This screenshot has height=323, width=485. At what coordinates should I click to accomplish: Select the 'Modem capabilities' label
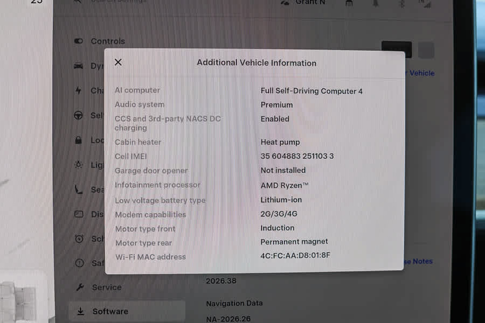(151, 214)
